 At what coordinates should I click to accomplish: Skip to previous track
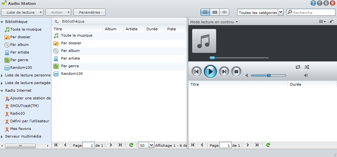(x=196, y=72)
